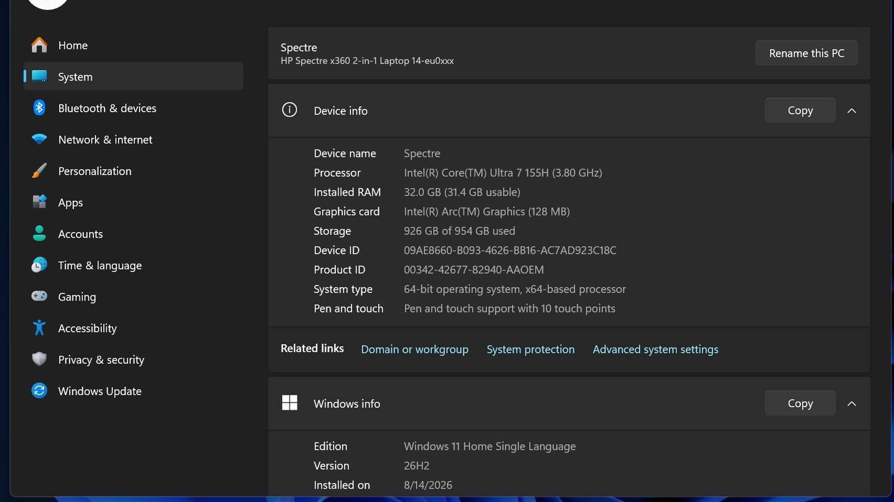Click edition value Windows 11 Home Single Language

pyautogui.click(x=489, y=446)
